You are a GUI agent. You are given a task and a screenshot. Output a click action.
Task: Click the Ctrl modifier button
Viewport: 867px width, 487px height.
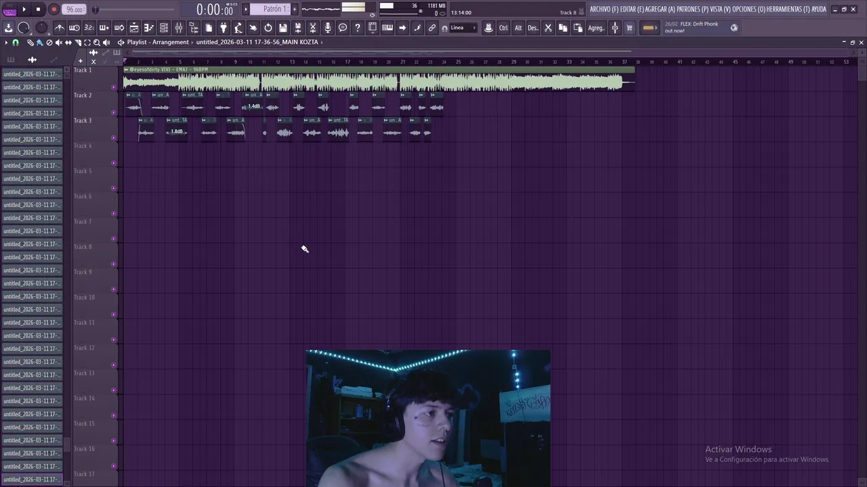coord(503,28)
